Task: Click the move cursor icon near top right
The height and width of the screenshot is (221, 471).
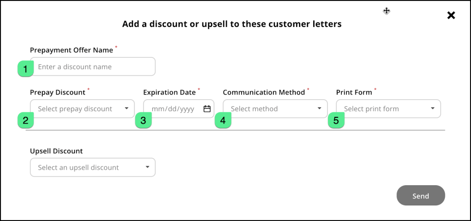Action: click(x=387, y=11)
